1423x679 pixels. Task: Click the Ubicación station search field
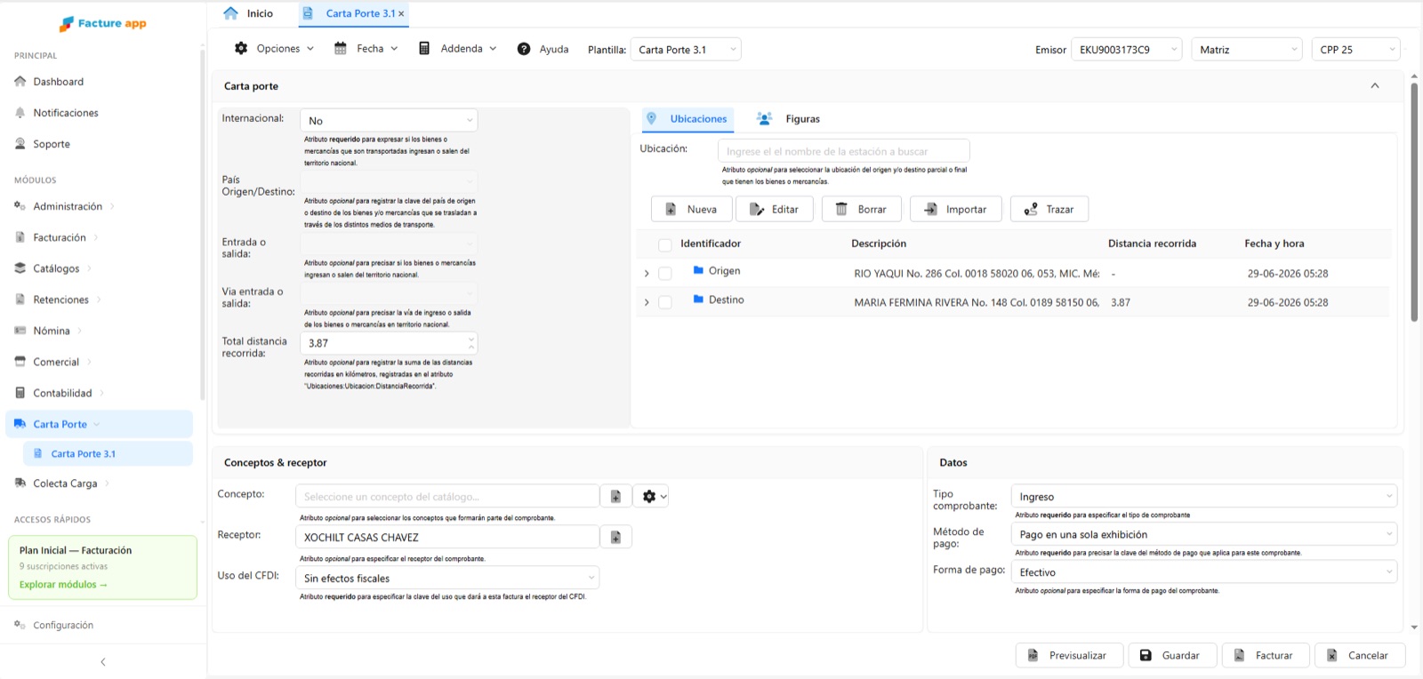pos(843,151)
